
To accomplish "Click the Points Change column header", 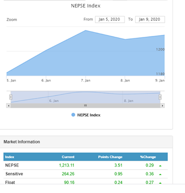I will (x=110, y=157).
